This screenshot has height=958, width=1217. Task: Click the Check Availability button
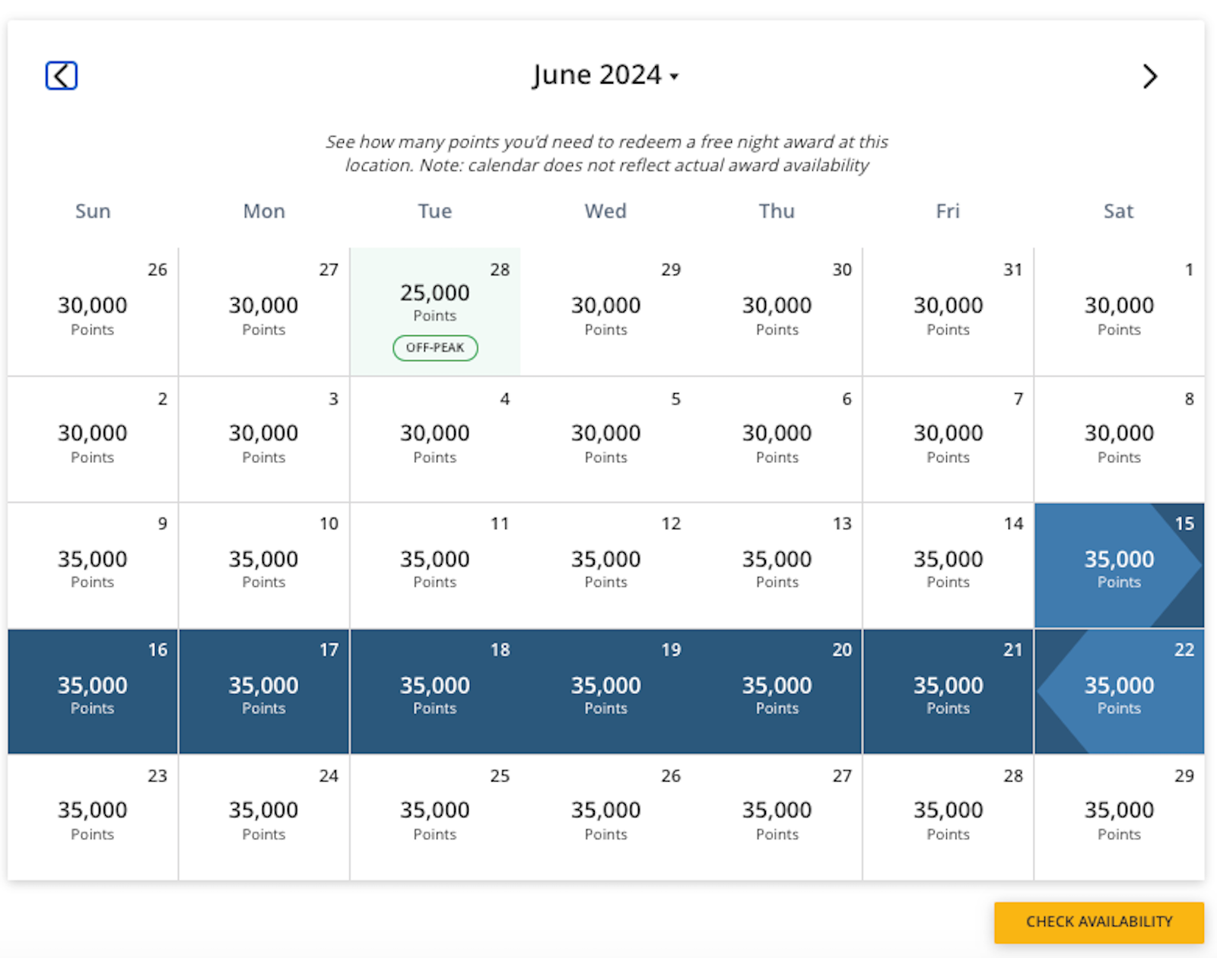pyautogui.click(x=1099, y=922)
